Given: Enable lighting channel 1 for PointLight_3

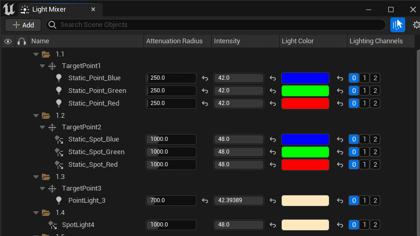Looking at the screenshot, I should tap(364, 200).
